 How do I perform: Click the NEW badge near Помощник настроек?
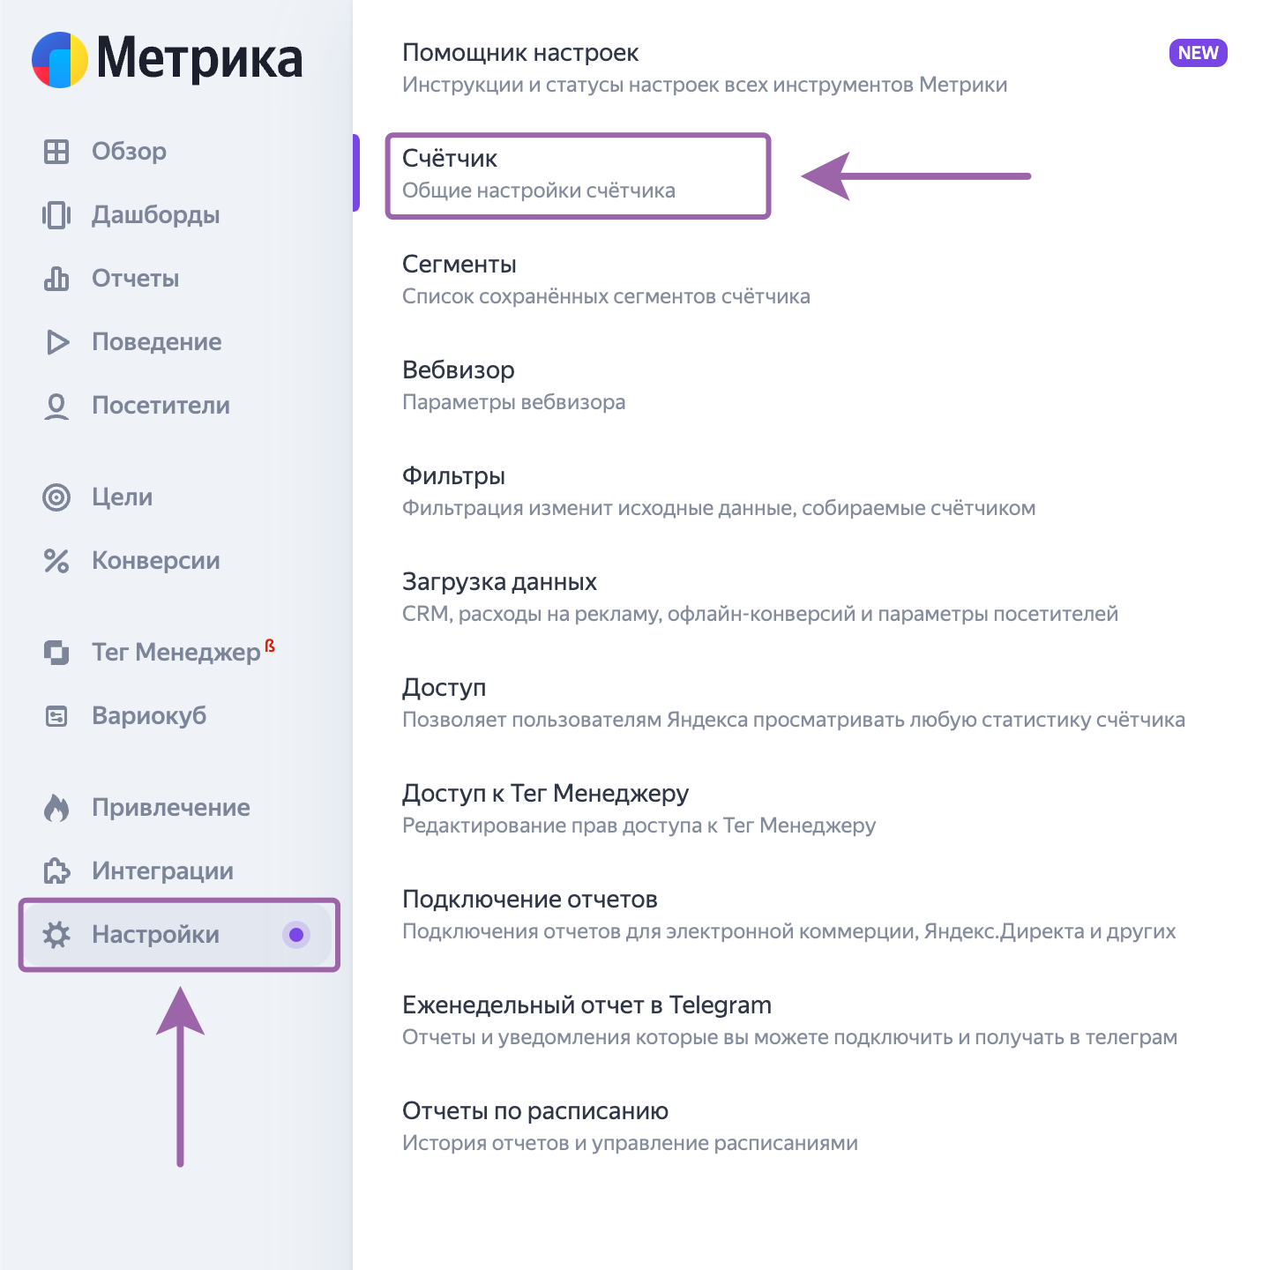1197,53
